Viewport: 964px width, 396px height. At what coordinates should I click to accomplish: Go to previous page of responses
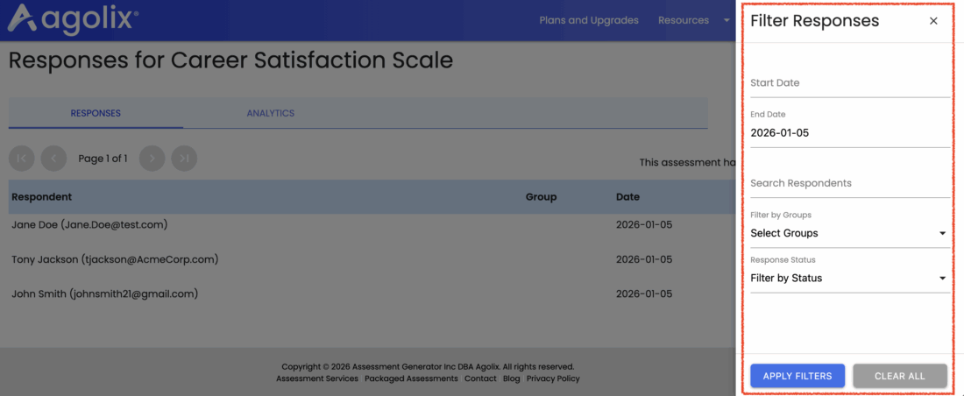point(53,159)
